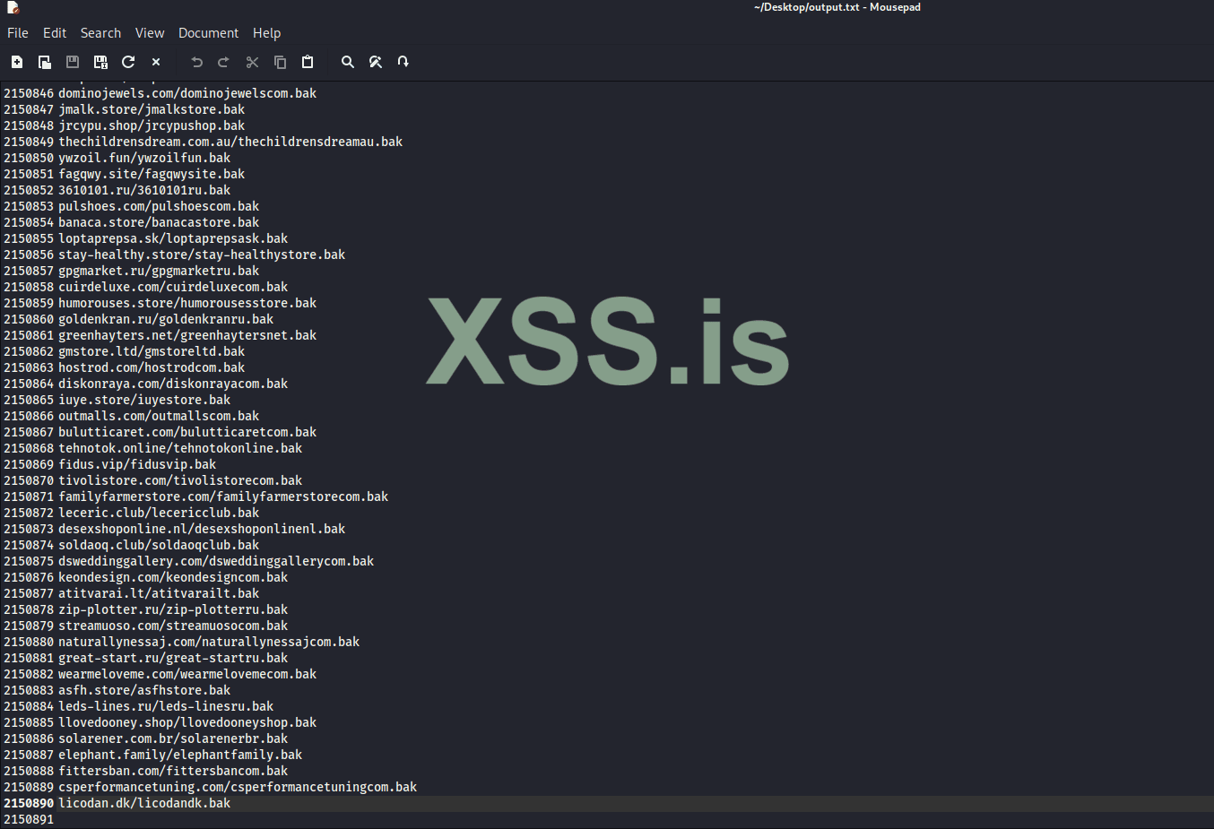Click the leds-lines.ru line
Image resolution: width=1214 pixels, height=829 pixels.
point(166,706)
